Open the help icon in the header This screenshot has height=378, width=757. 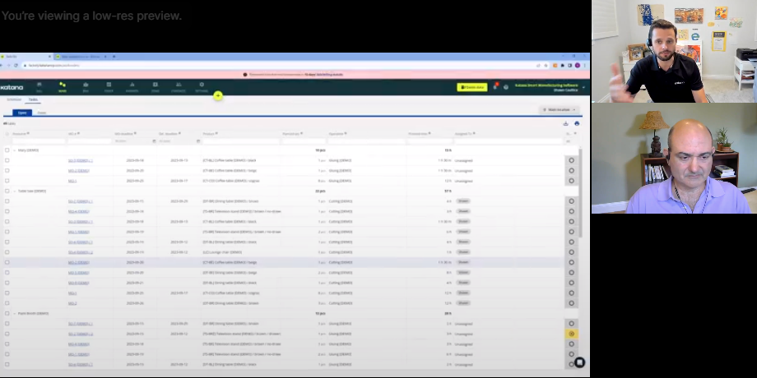tap(505, 87)
